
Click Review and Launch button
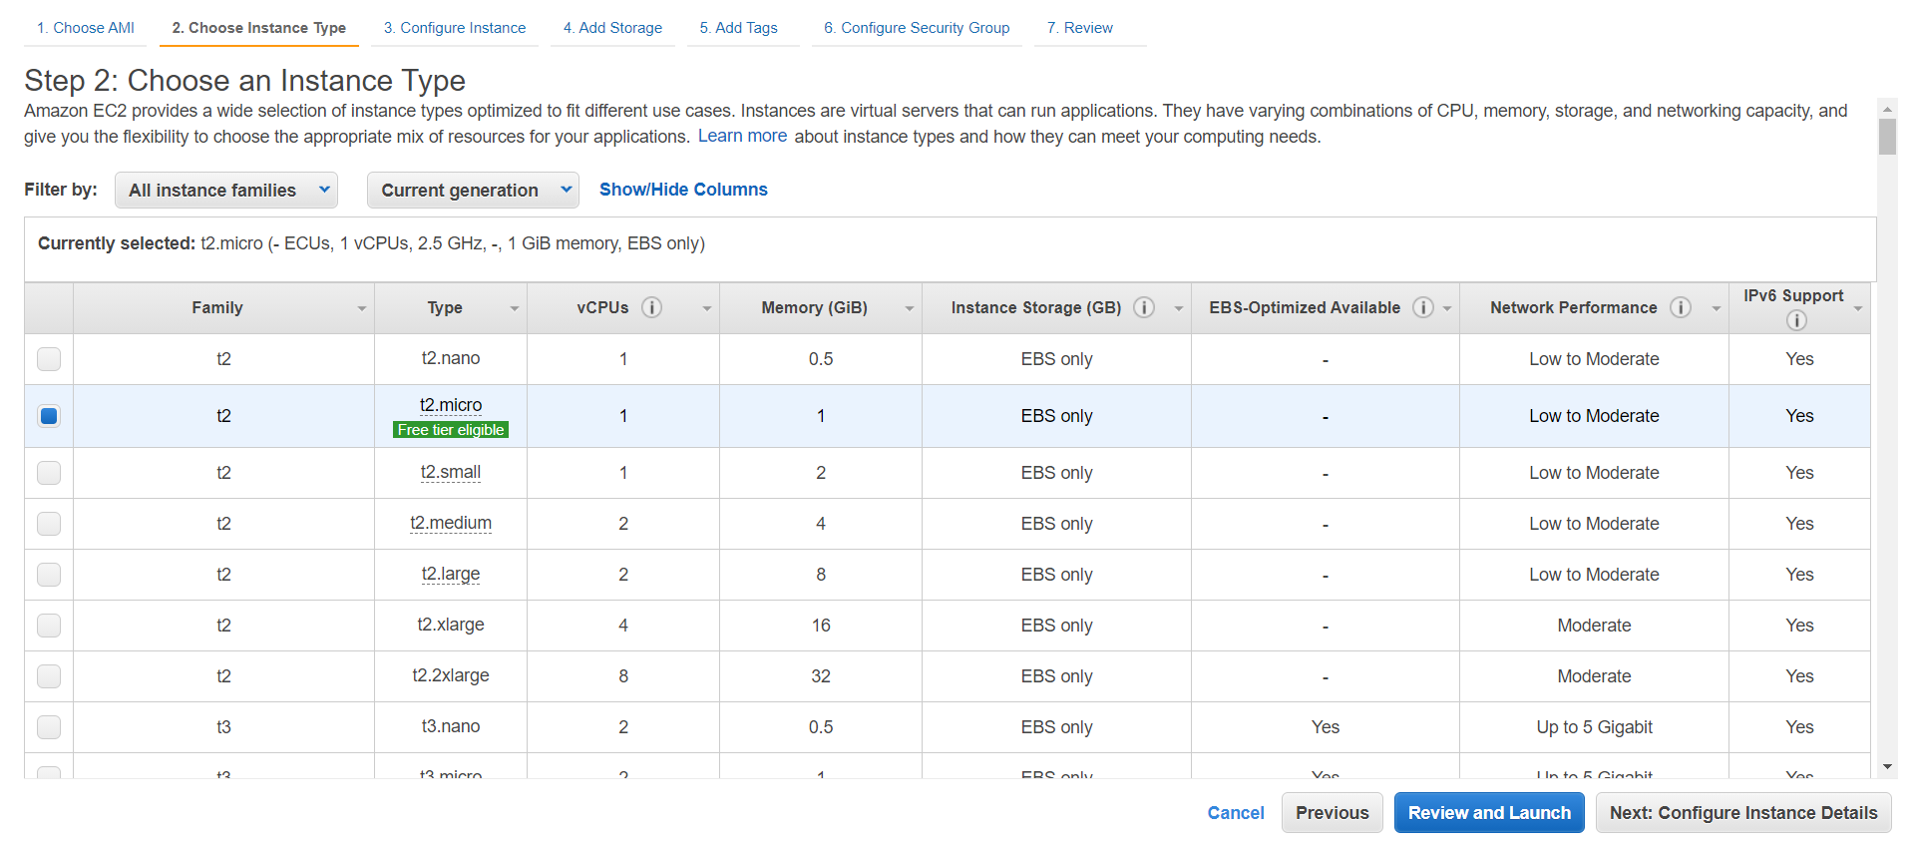tap(1489, 813)
